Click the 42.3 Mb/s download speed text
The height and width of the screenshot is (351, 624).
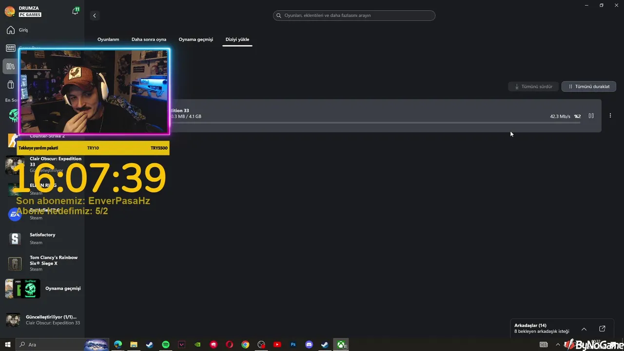tap(560, 117)
